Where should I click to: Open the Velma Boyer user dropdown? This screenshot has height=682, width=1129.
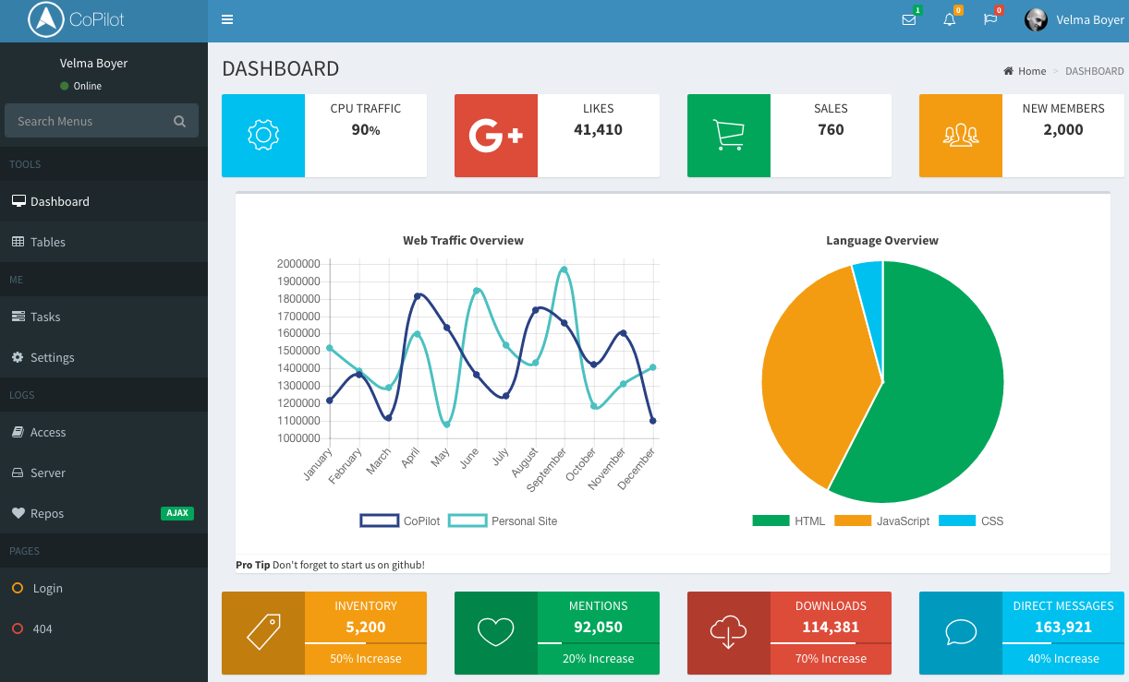click(x=1074, y=19)
